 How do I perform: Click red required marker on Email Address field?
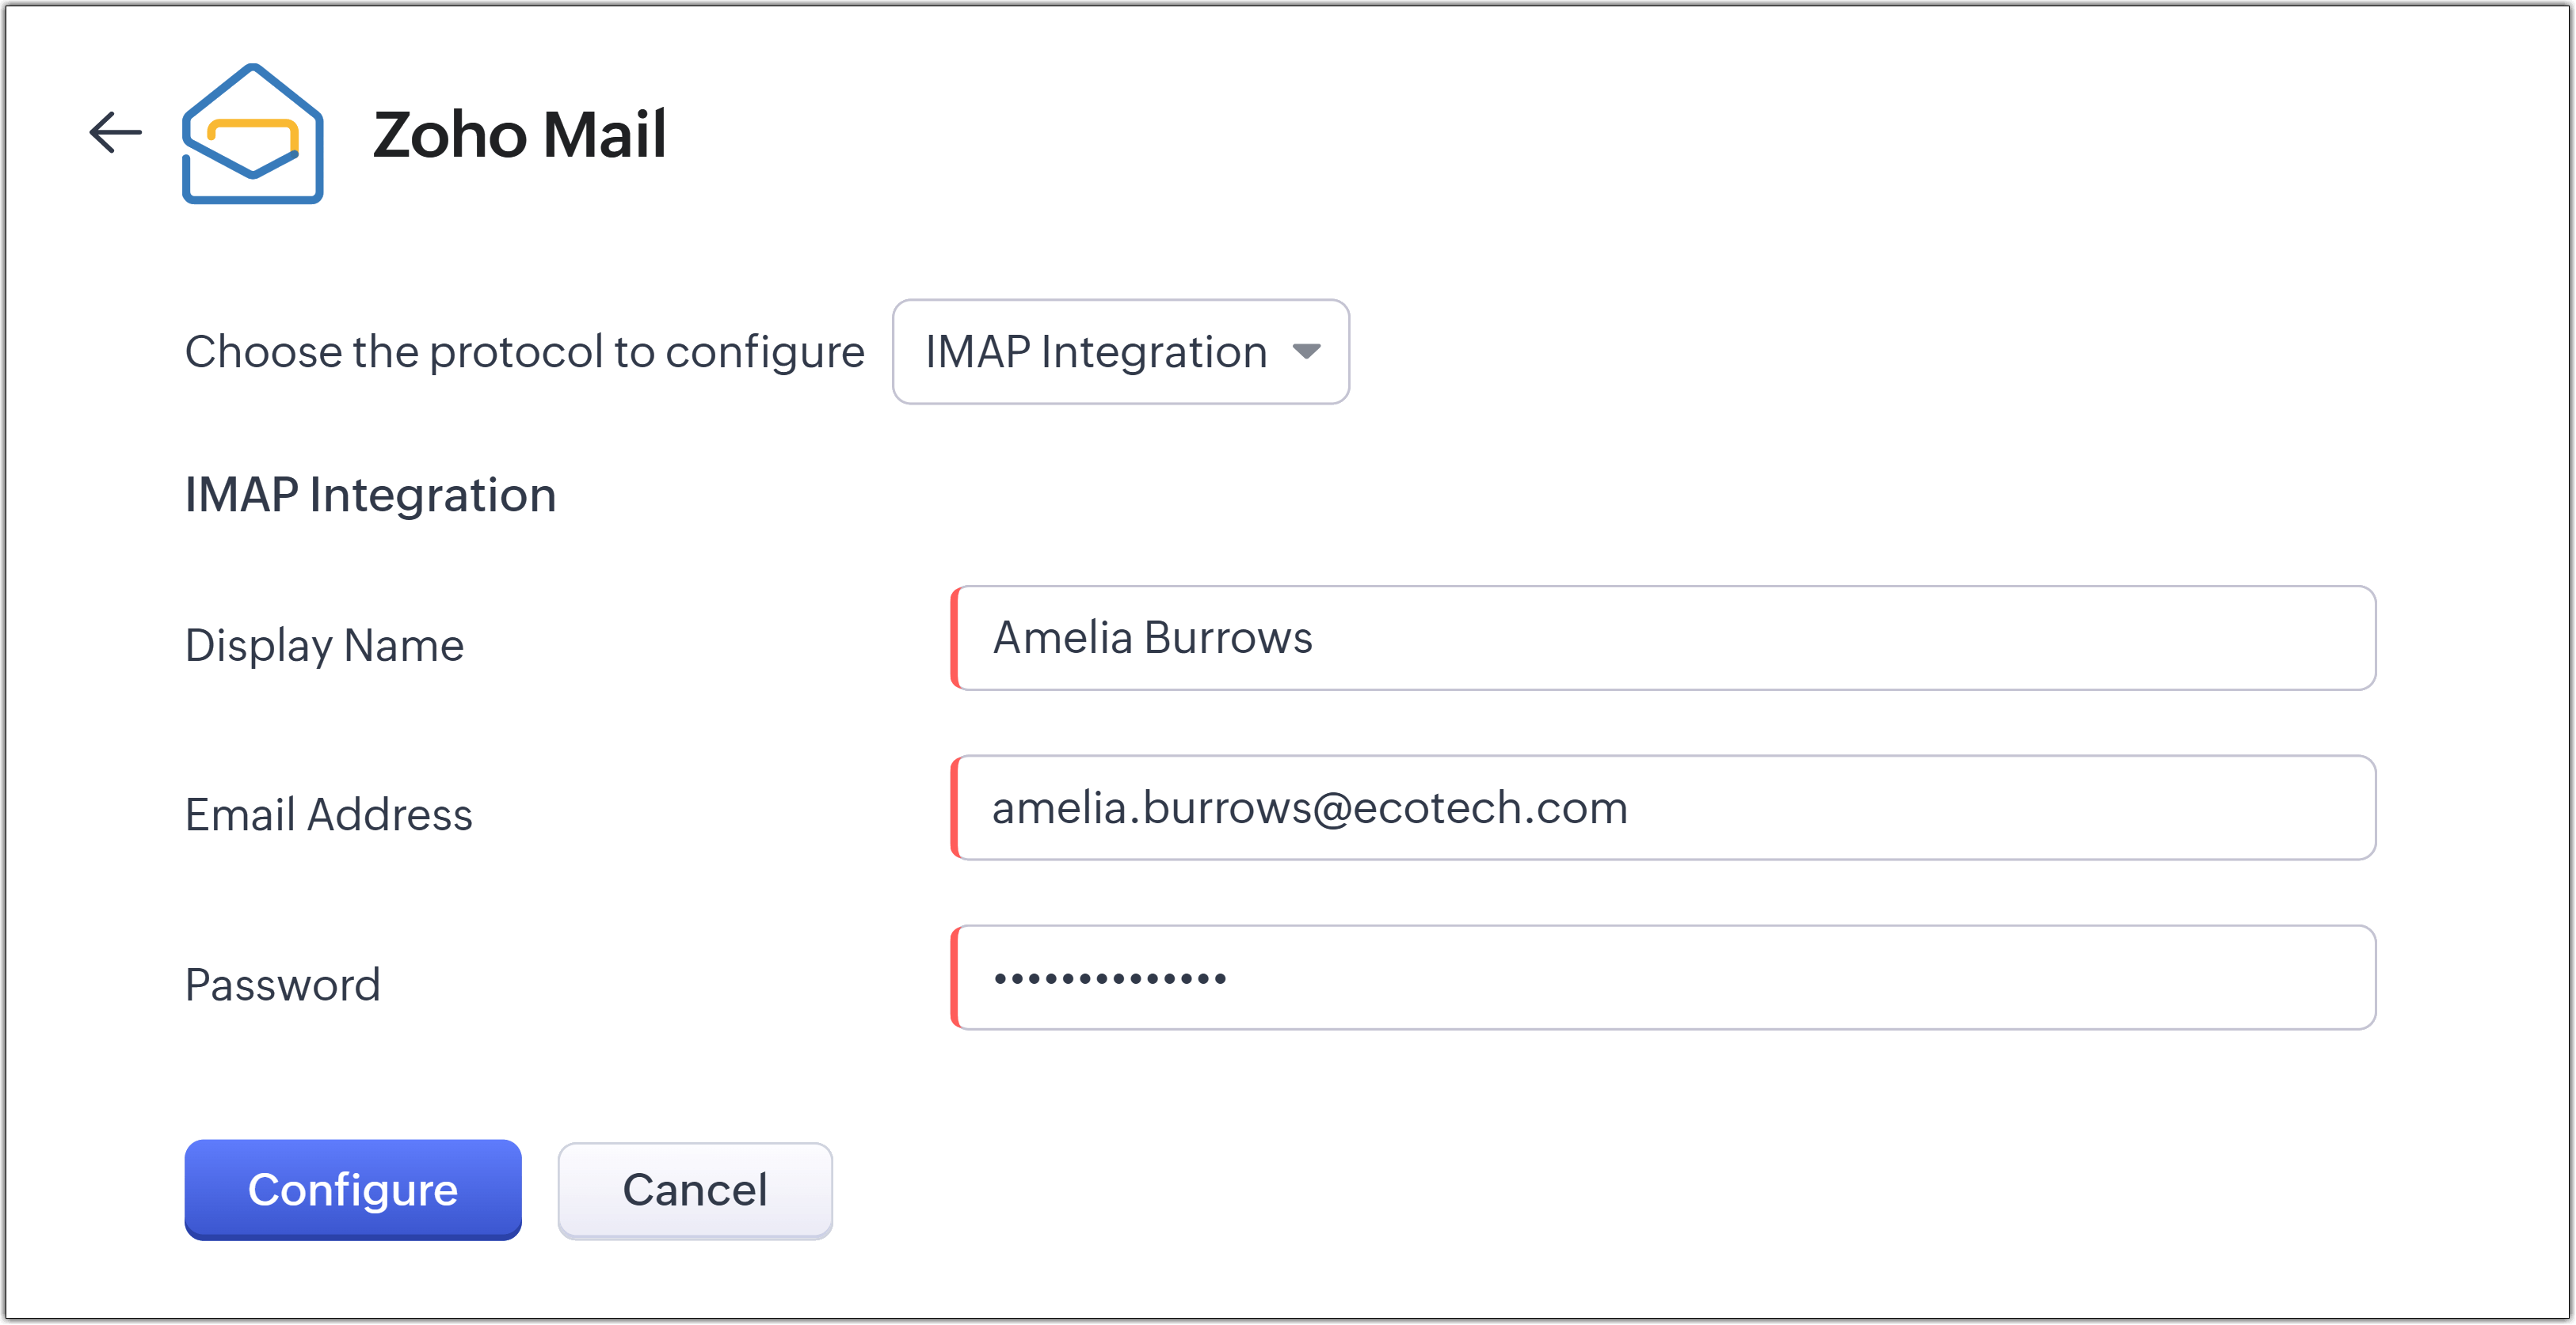955,807
